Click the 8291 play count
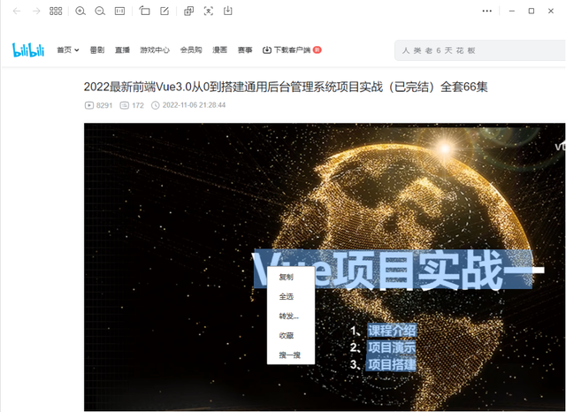This screenshot has height=412, width=566. [x=98, y=105]
